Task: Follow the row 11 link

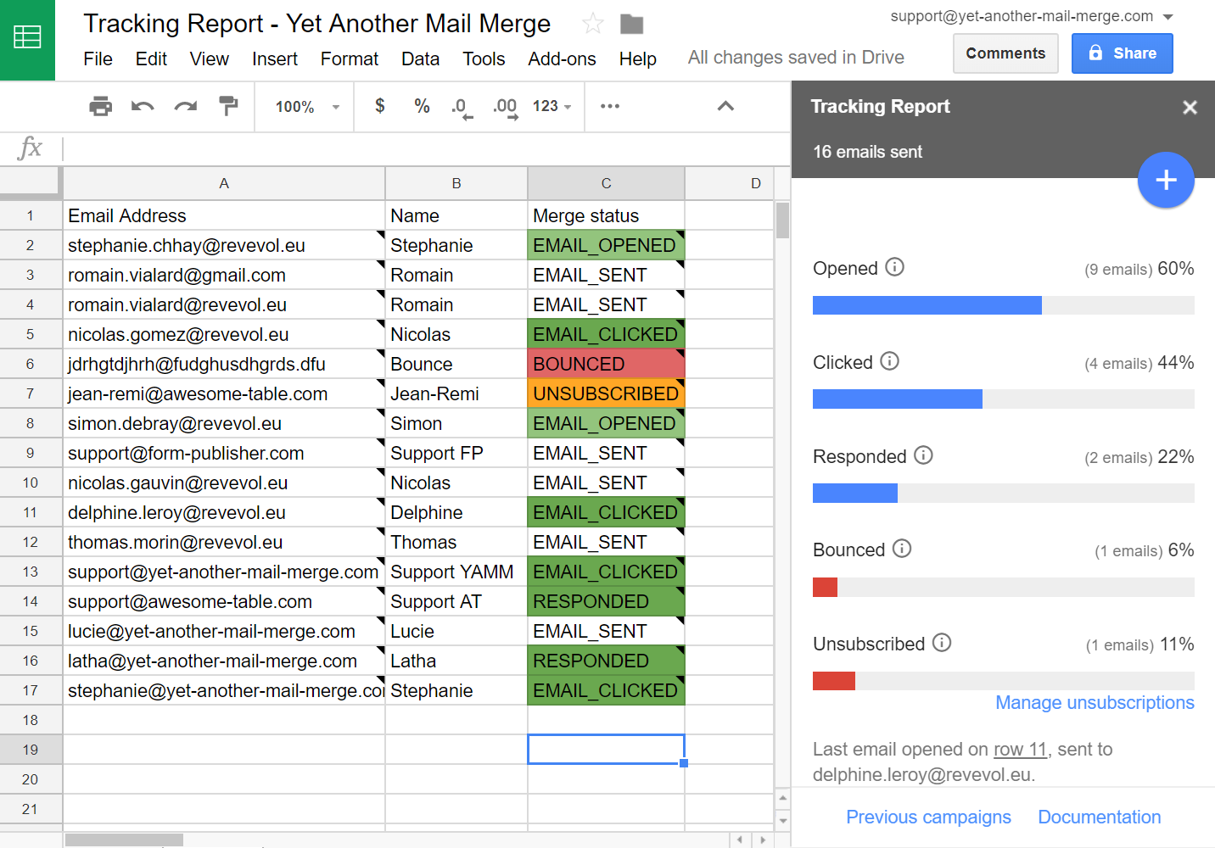Action: pyautogui.click(x=1020, y=749)
